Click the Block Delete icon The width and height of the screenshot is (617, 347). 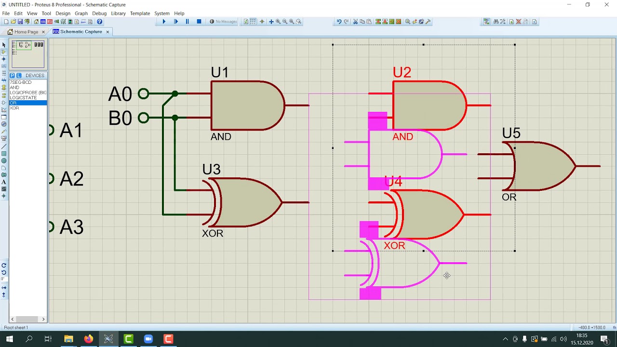tap(399, 22)
